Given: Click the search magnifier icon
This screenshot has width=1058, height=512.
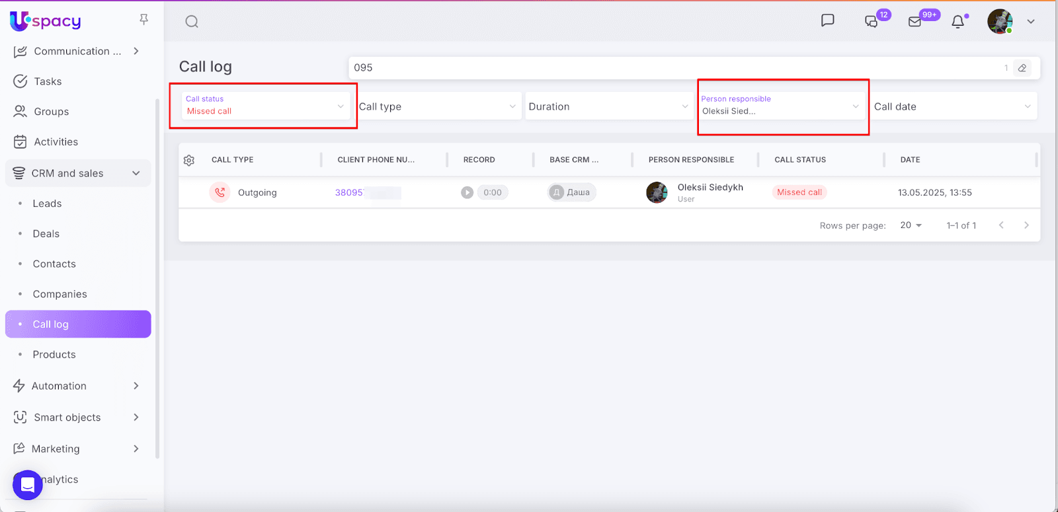Looking at the screenshot, I should point(192,22).
